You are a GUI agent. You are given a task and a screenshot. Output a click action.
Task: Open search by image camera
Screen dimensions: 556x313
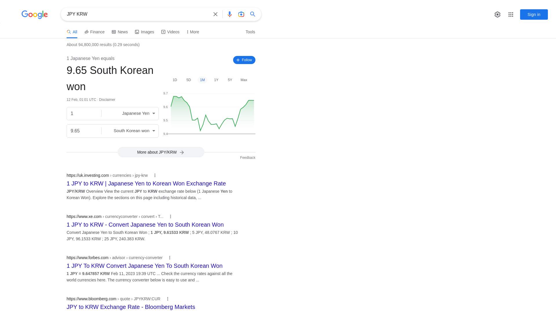coord(241,14)
